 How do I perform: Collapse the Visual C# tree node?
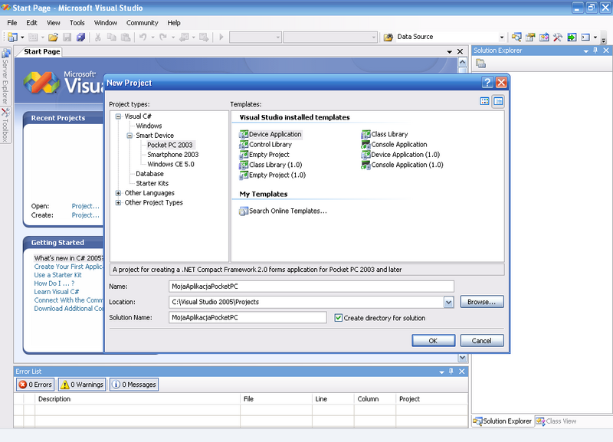click(x=118, y=116)
